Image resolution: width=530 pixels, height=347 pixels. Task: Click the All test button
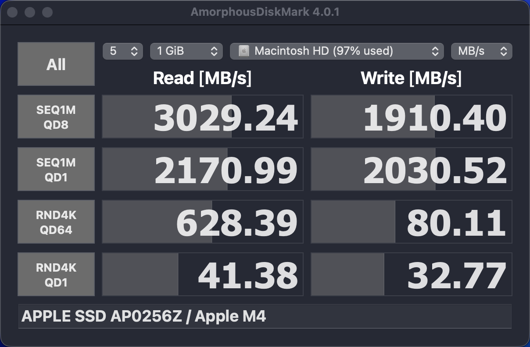pyautogui.click(x=56, y=64)
